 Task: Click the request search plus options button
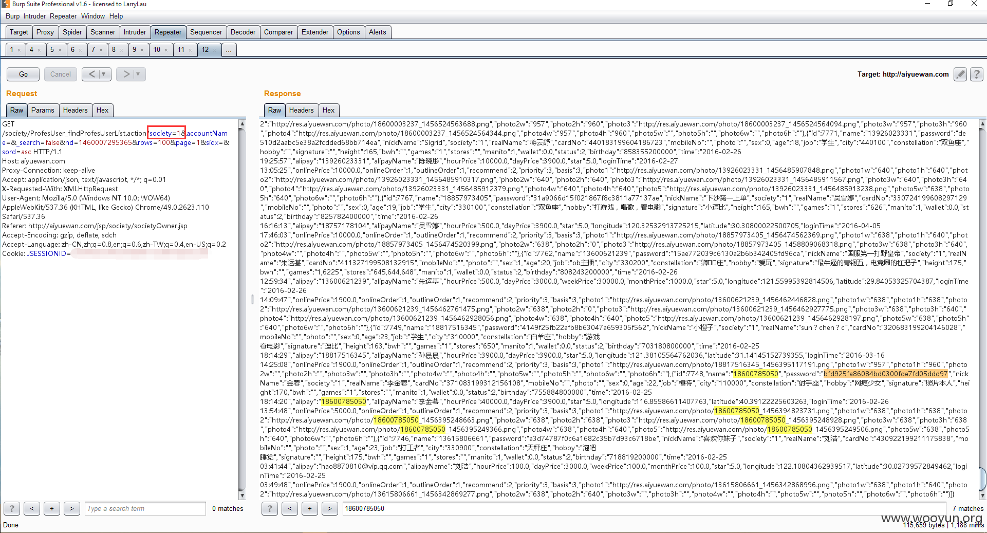pos(52,508)
